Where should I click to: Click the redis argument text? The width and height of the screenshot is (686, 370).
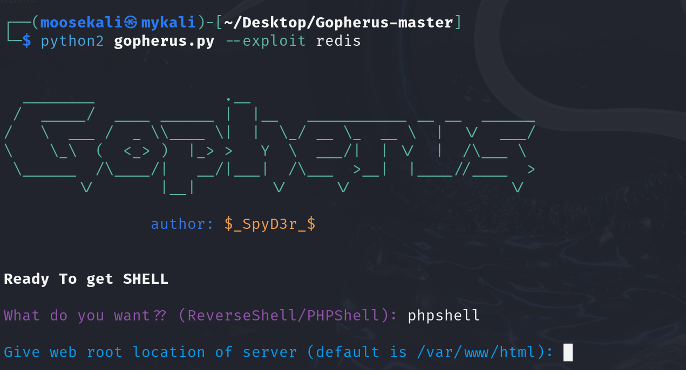[338, 41]
